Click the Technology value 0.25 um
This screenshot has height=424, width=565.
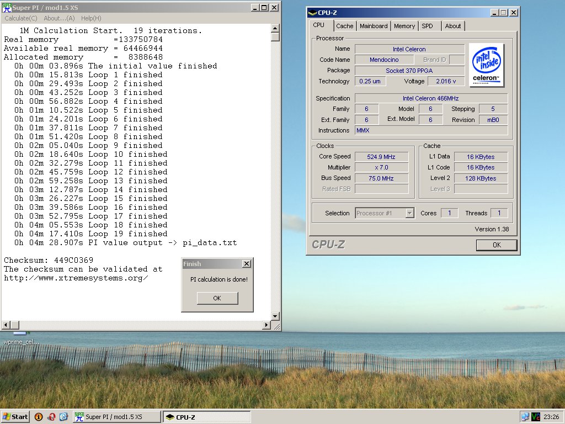370,81
